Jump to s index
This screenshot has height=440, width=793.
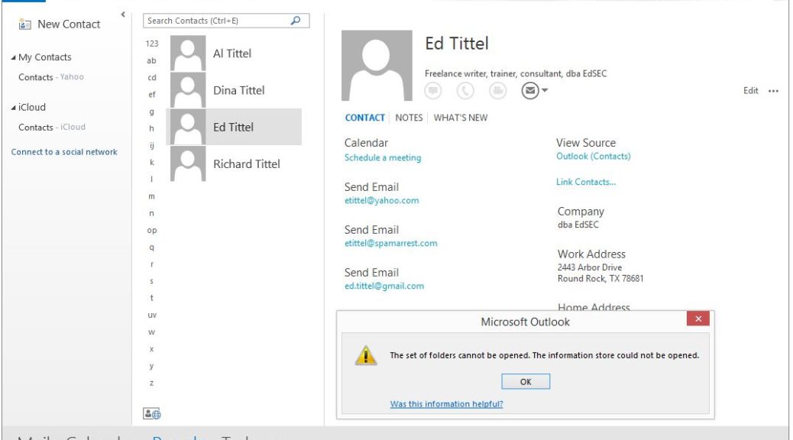[x=152, y=281]
